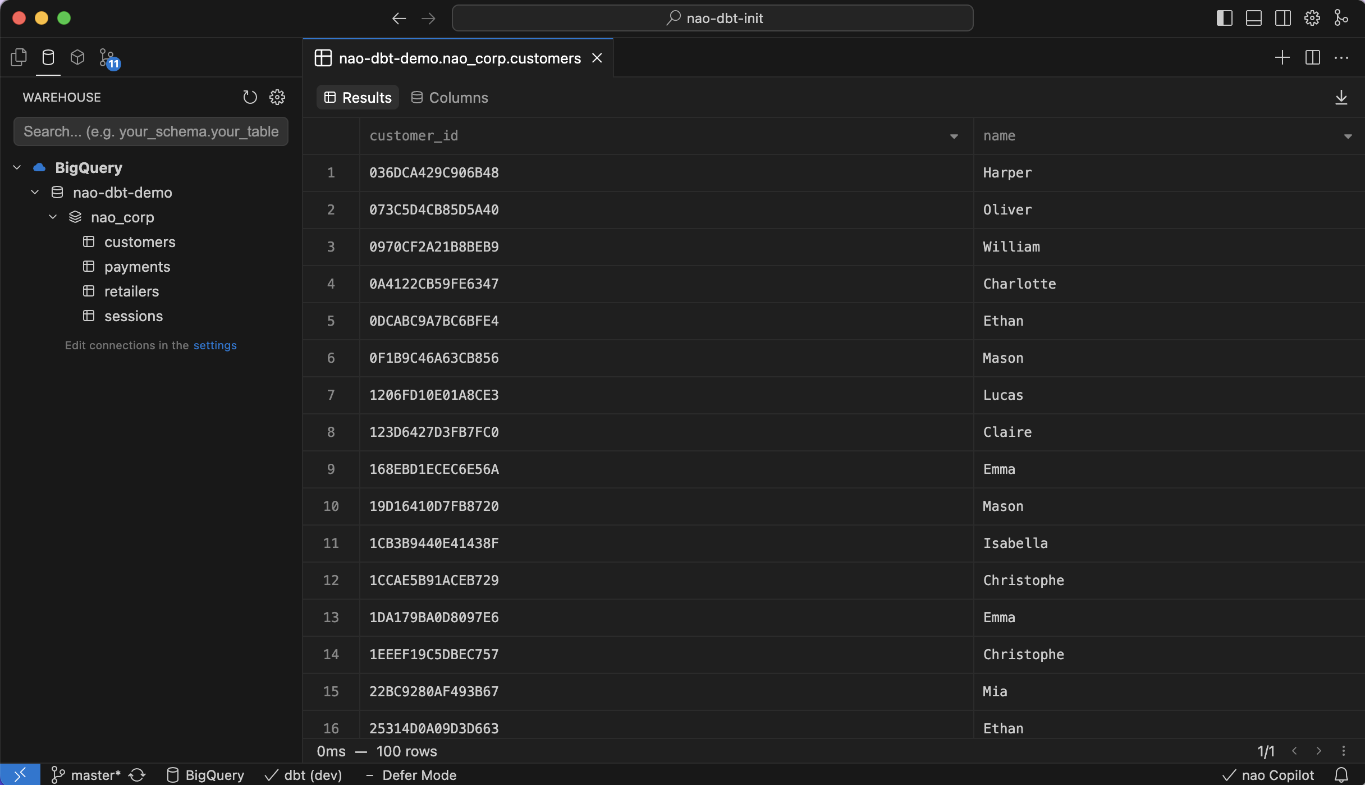1365x785 pixels.
Task: Download the query results
Action: [x=1342, y=97]
